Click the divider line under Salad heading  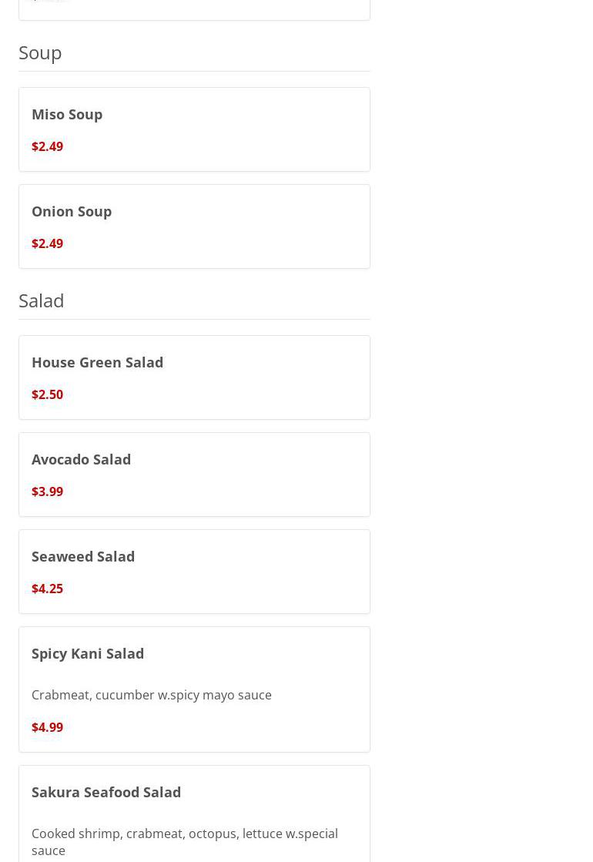point(194,319)
